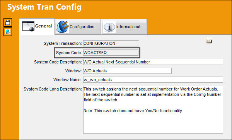The height and width of the screenshot is (140, 232).
Task: Click the Window field W/O Actuals
Action: pyautogui.click(x=127, y=71)
